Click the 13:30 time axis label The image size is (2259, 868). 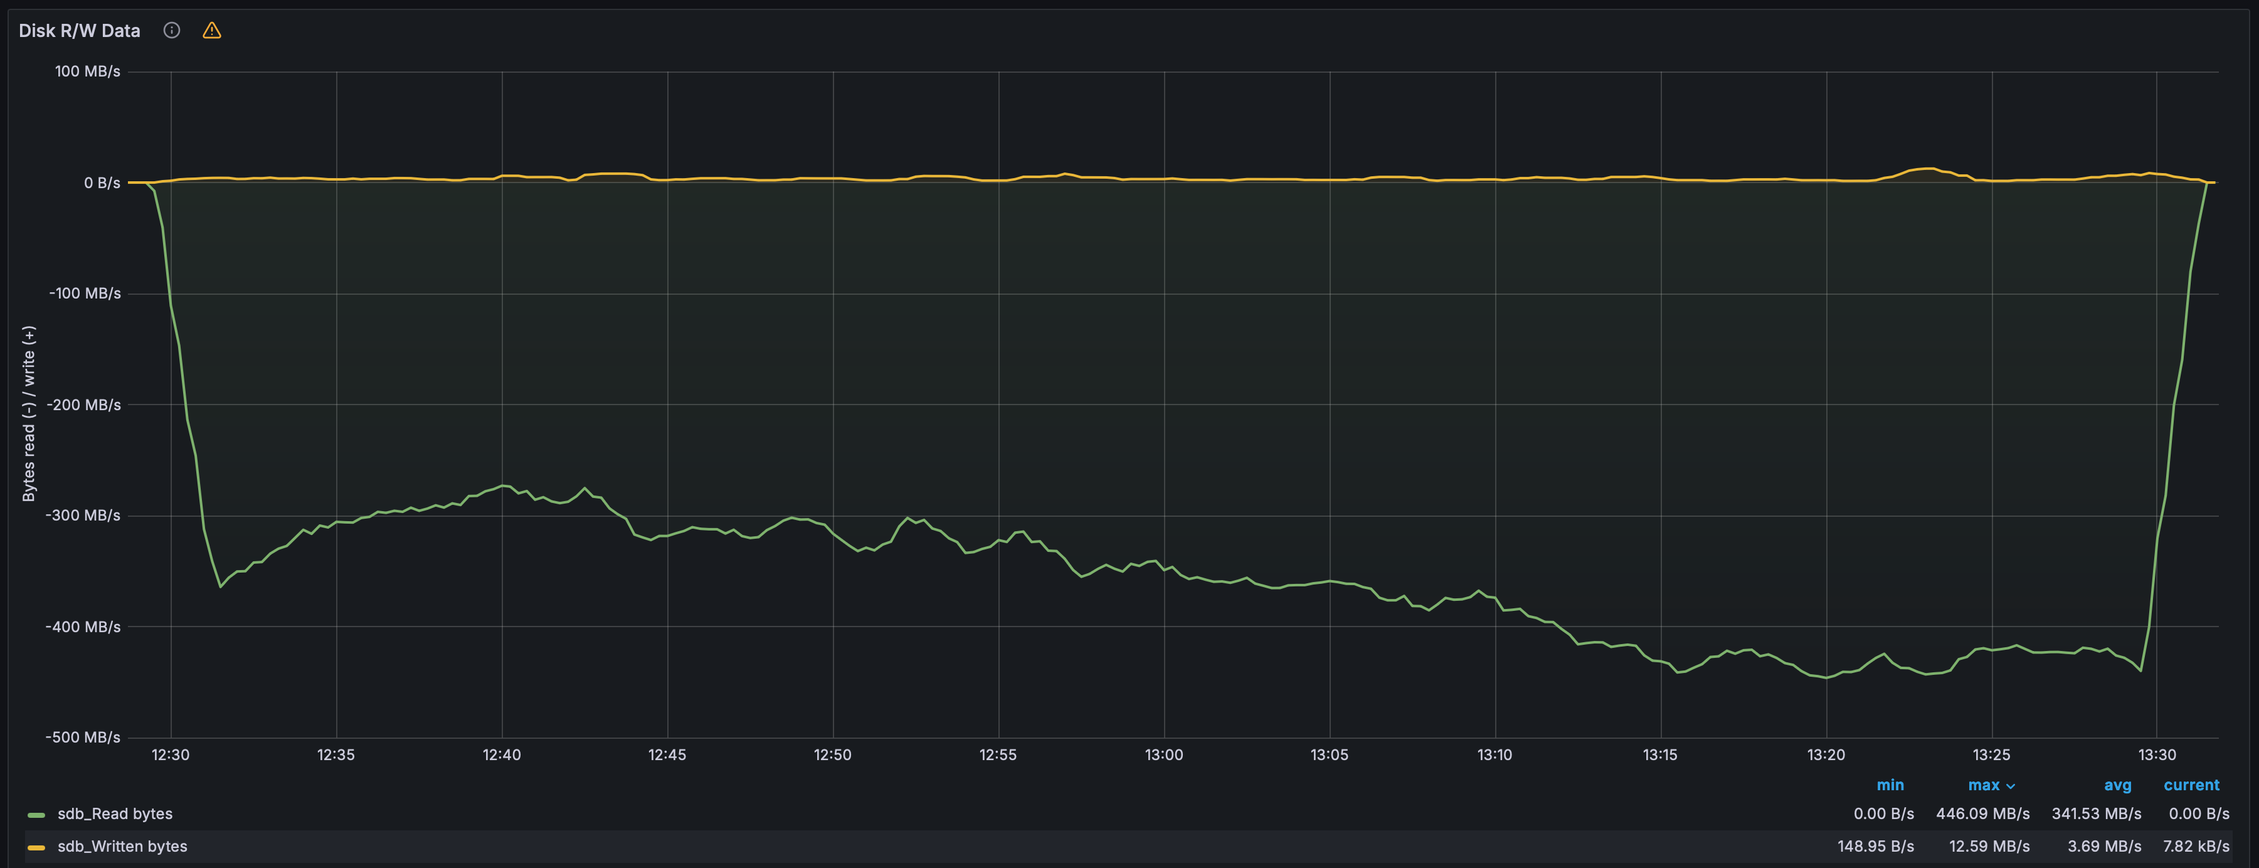pos(2156,754)
